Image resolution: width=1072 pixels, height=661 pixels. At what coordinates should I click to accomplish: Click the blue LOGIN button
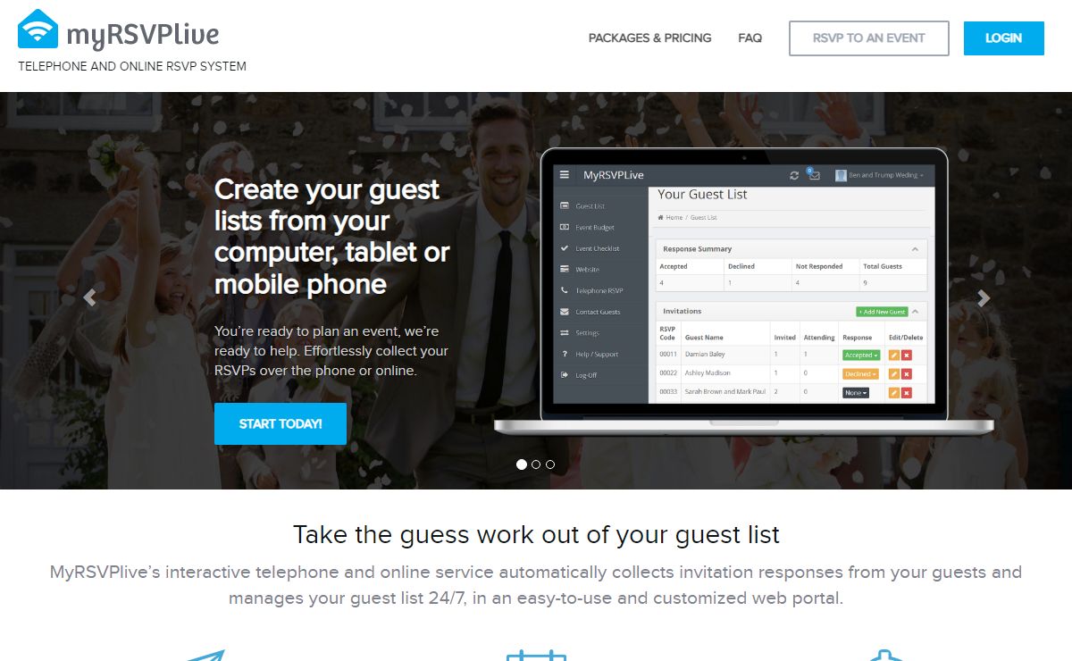click(x=1004, y=38)
